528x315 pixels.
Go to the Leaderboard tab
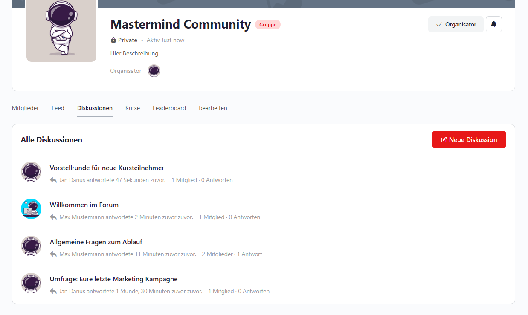[169, 108]
